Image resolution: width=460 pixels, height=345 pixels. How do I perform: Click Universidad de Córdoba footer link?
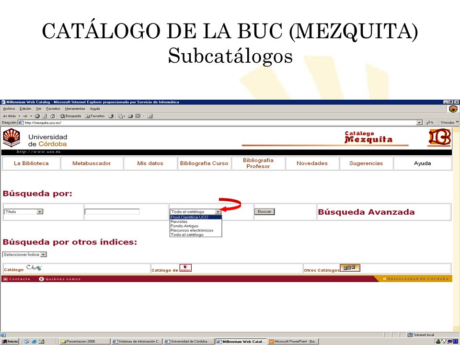click(x=416, y=279)
